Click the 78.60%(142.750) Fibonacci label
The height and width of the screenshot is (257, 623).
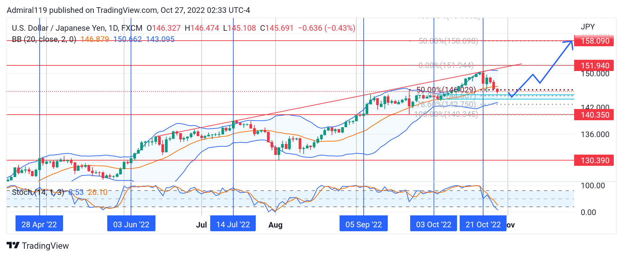click(446, 104)
